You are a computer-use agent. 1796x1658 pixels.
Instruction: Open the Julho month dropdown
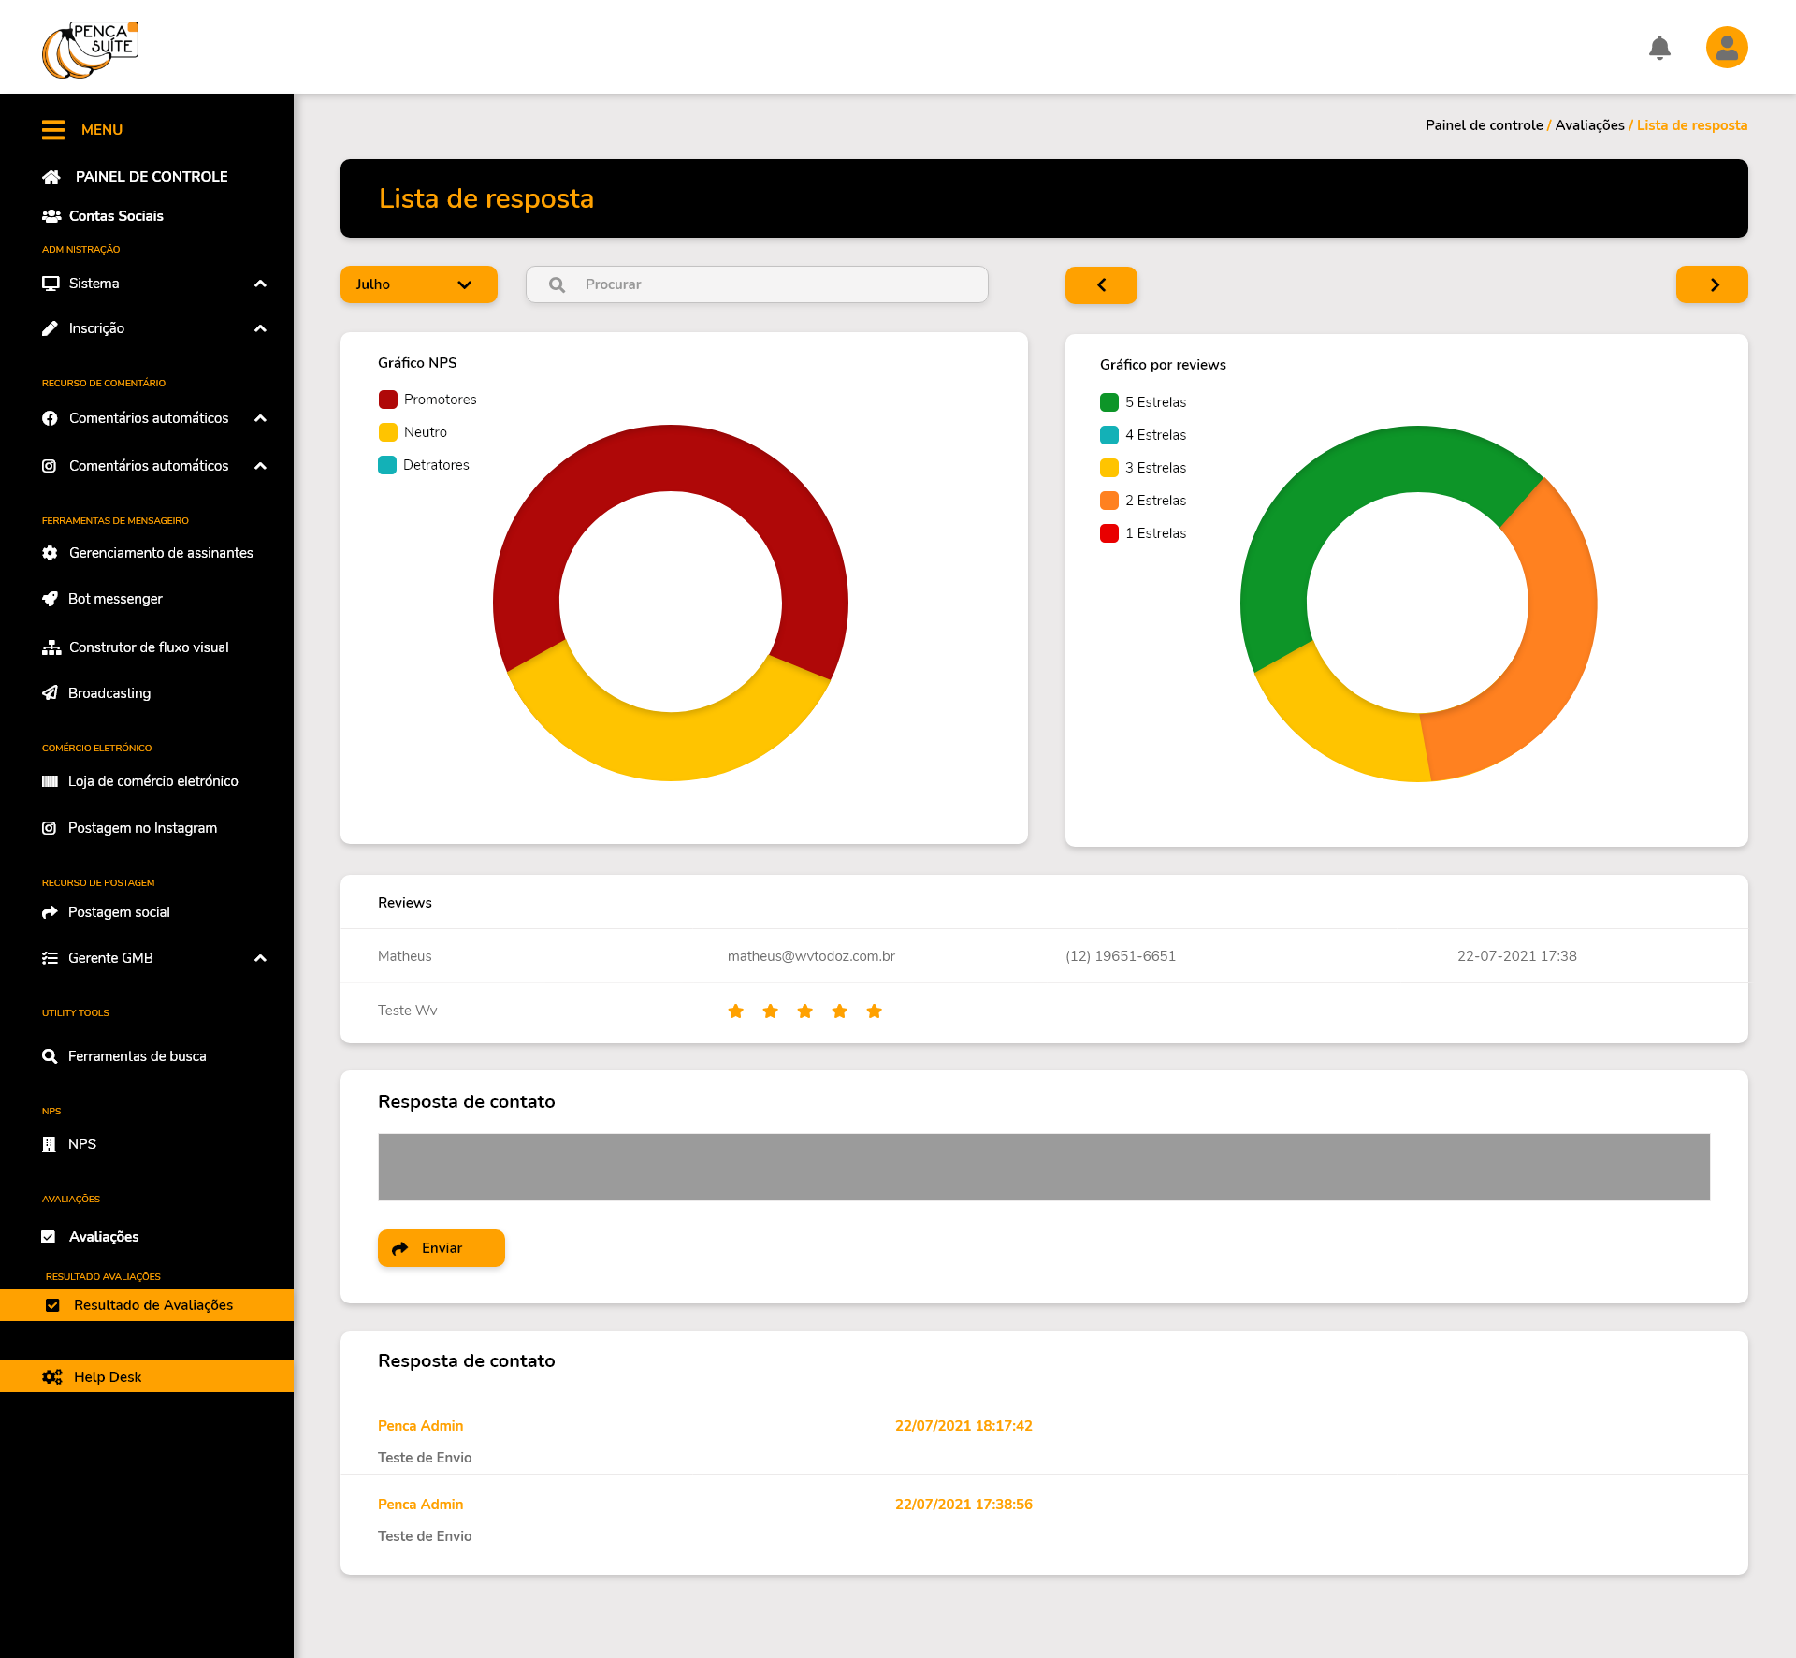click(x=418, y=284)
